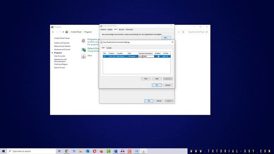The width and height of the screenshot is (274, 154).
Task: Click the Java coffee cup icon in Programs
Action: pos(83,56)
